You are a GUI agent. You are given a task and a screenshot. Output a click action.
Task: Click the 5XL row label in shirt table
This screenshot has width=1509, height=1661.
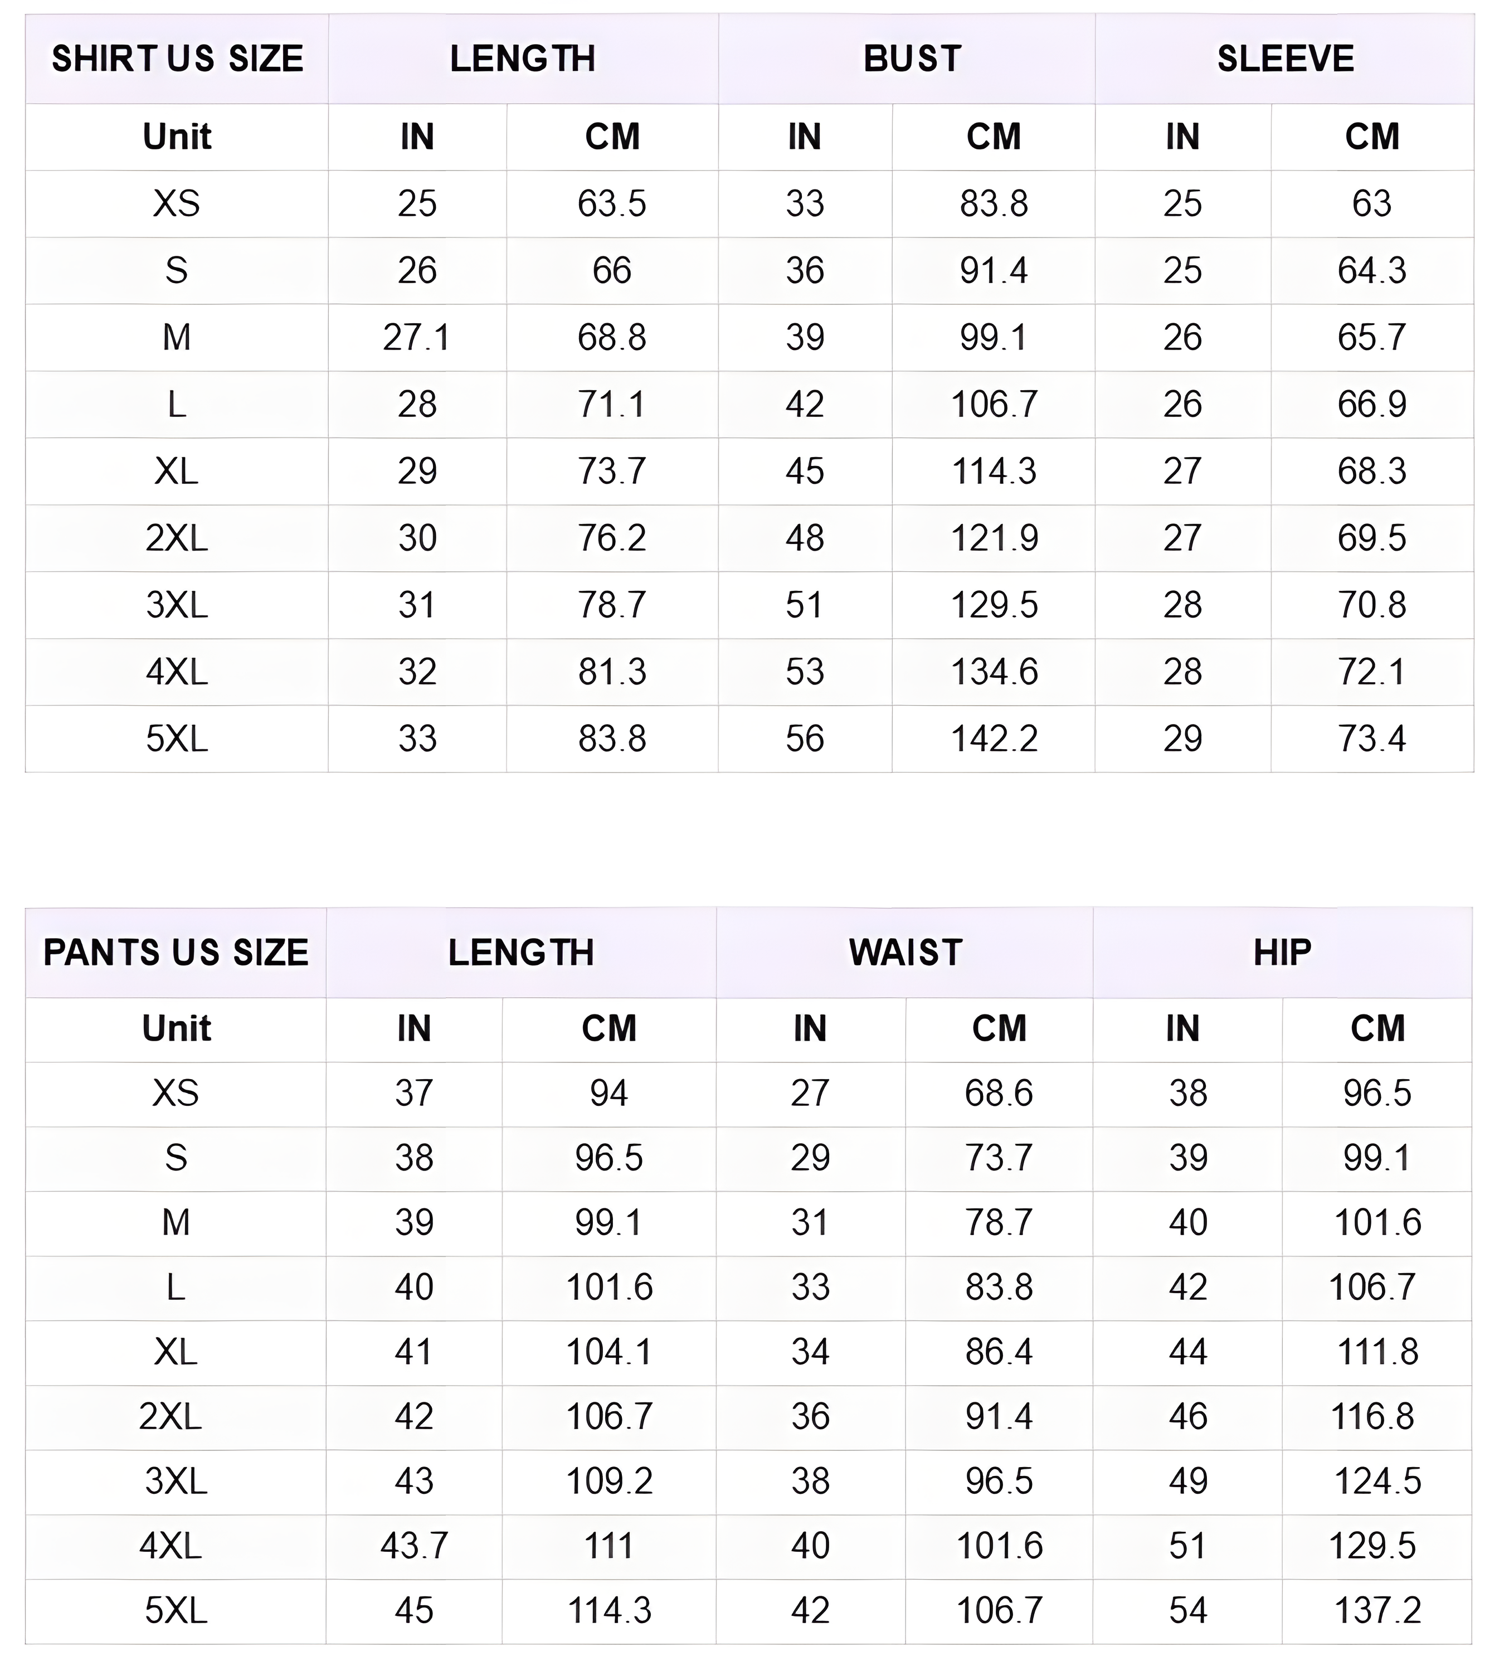[x=176, y=739]
